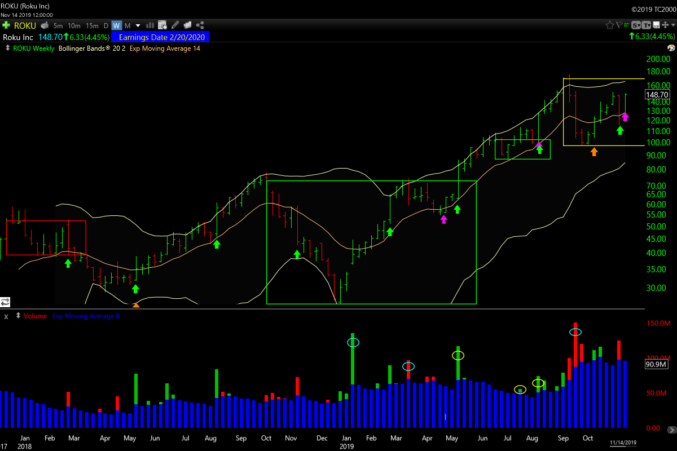Close the Volume pane with x
The width and height of the screenshot is (677, 451).
pos(6,316)
